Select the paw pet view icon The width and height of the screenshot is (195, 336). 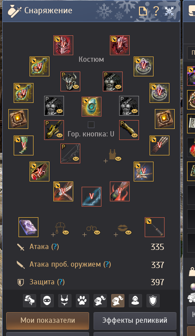(82, 301)
